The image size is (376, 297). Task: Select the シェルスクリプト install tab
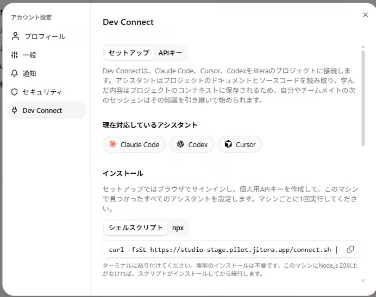135,228
